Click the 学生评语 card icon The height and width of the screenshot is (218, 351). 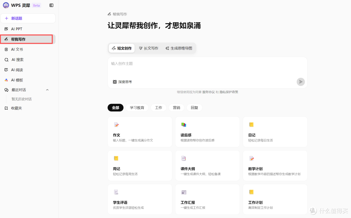click(x=116, y=192)
